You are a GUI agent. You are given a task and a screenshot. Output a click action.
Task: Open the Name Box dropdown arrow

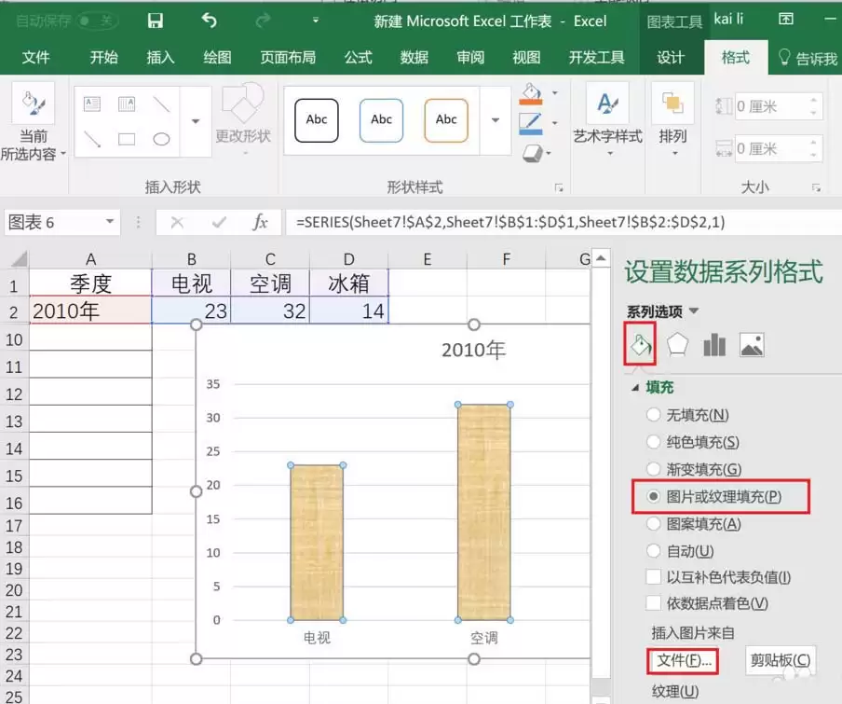point(110,221)
